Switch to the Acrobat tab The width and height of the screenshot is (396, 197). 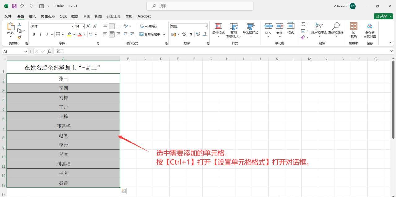pyautogui.click(x=144, y=16)
